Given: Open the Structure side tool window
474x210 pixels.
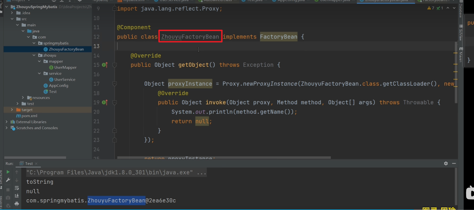Looking at the screenshot, I should click(x=1, y=179).
